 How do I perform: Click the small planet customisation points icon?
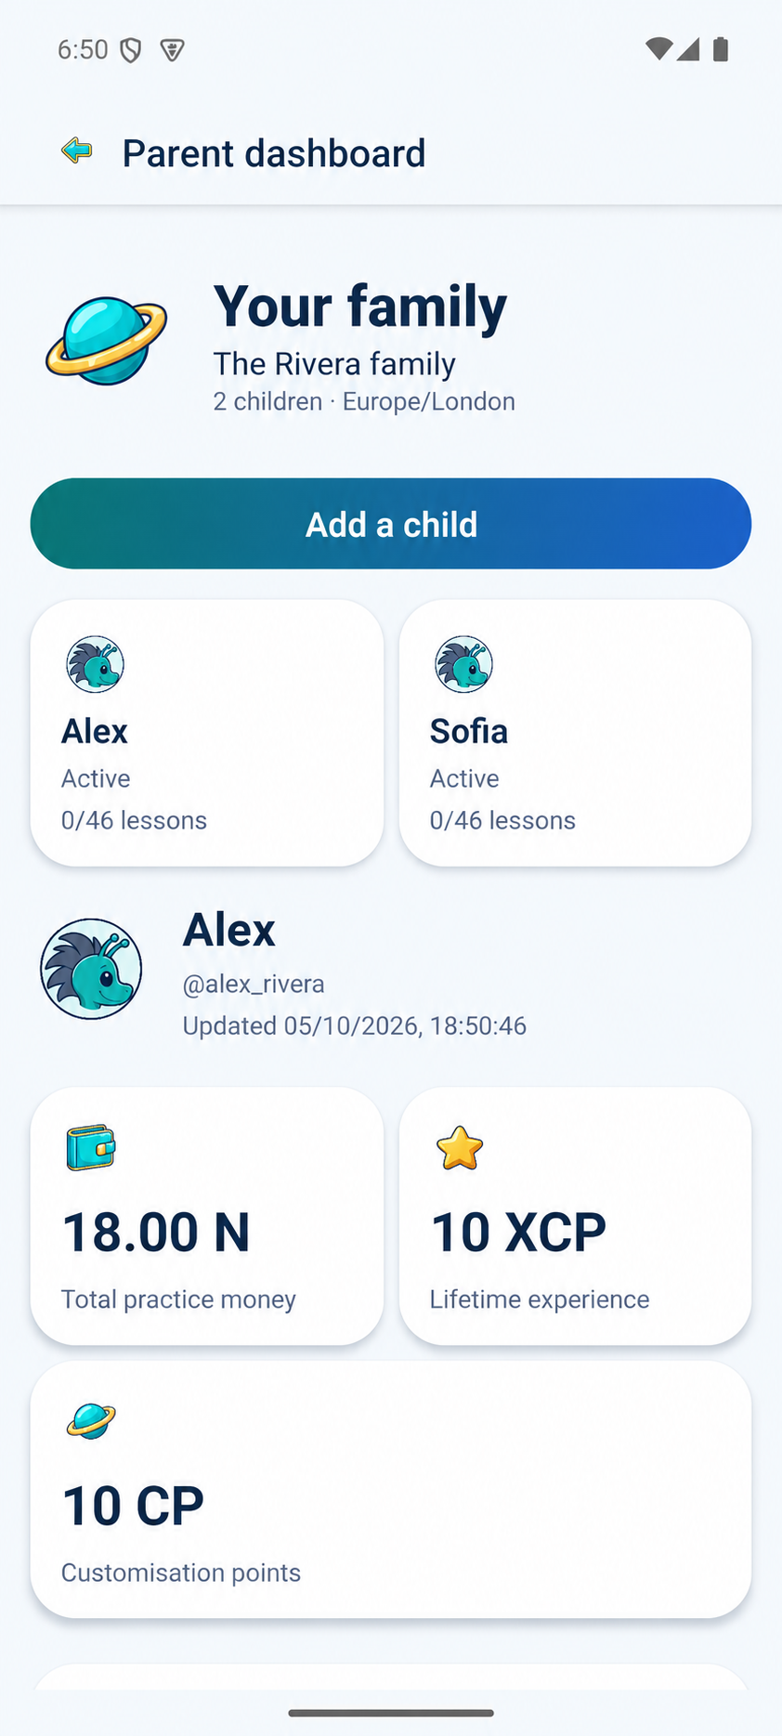[x=91, y=1421]
